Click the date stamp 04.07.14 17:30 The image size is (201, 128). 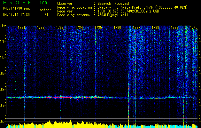click(x=16, y=15)
